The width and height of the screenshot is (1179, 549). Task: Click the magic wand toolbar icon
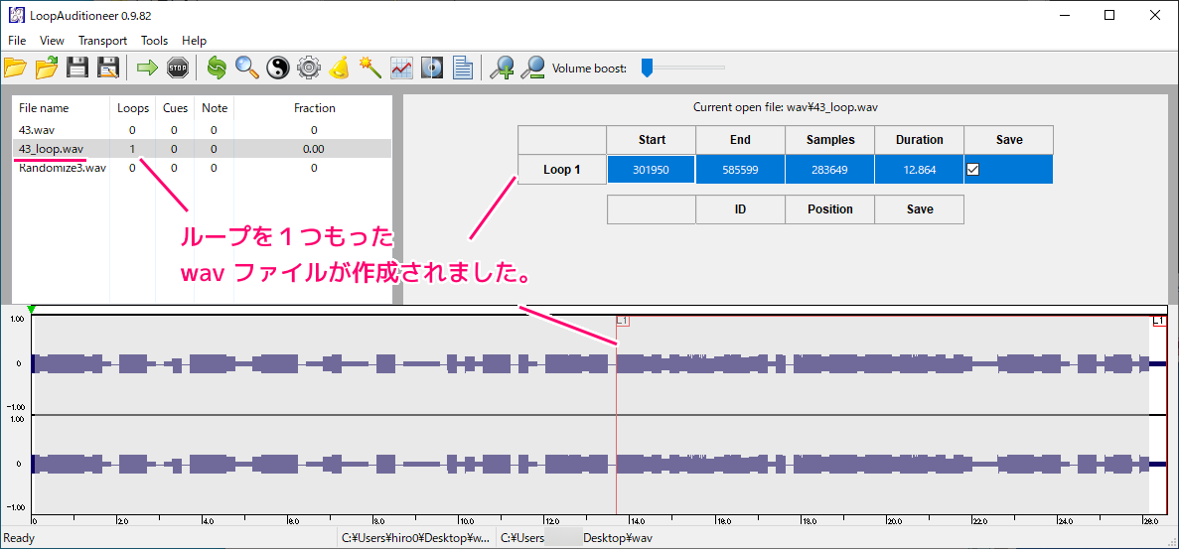pyautogui.click(x=370, y=68)
